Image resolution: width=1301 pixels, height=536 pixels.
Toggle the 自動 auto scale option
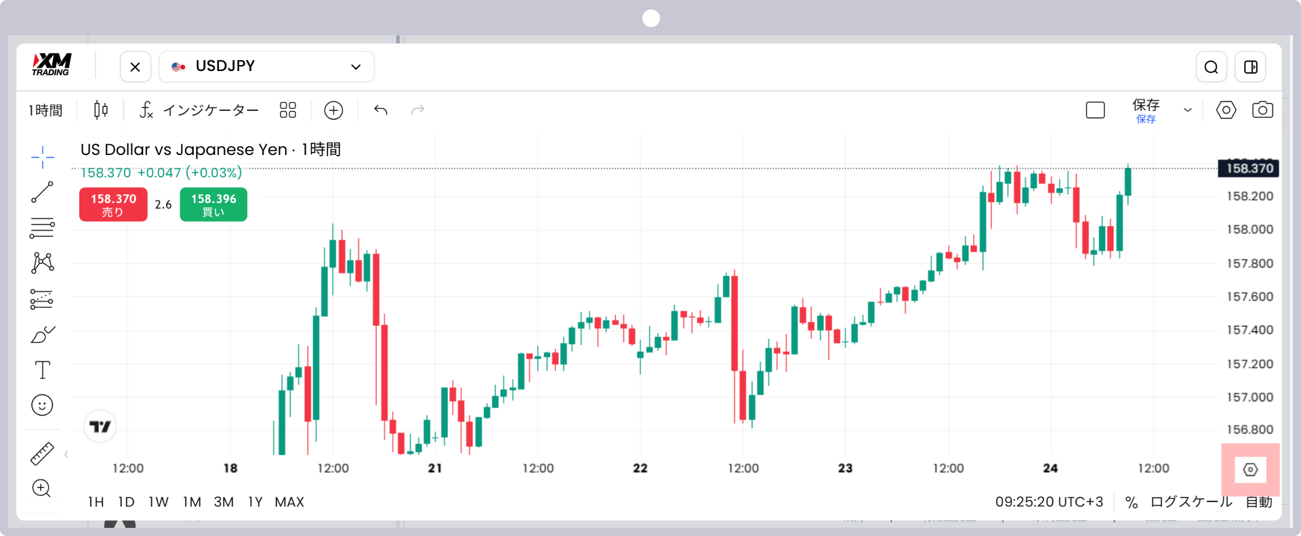pos(1259,502)
